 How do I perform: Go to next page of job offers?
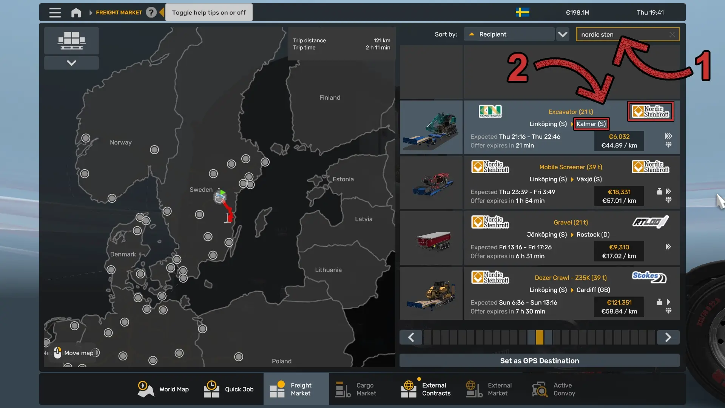pyautogui.click(x=668, y=337)
